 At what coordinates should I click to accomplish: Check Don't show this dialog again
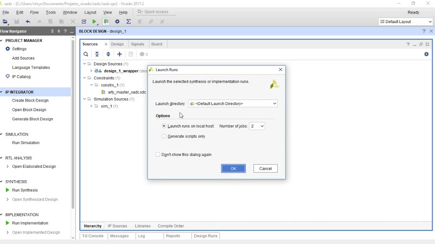coord(158,155)
